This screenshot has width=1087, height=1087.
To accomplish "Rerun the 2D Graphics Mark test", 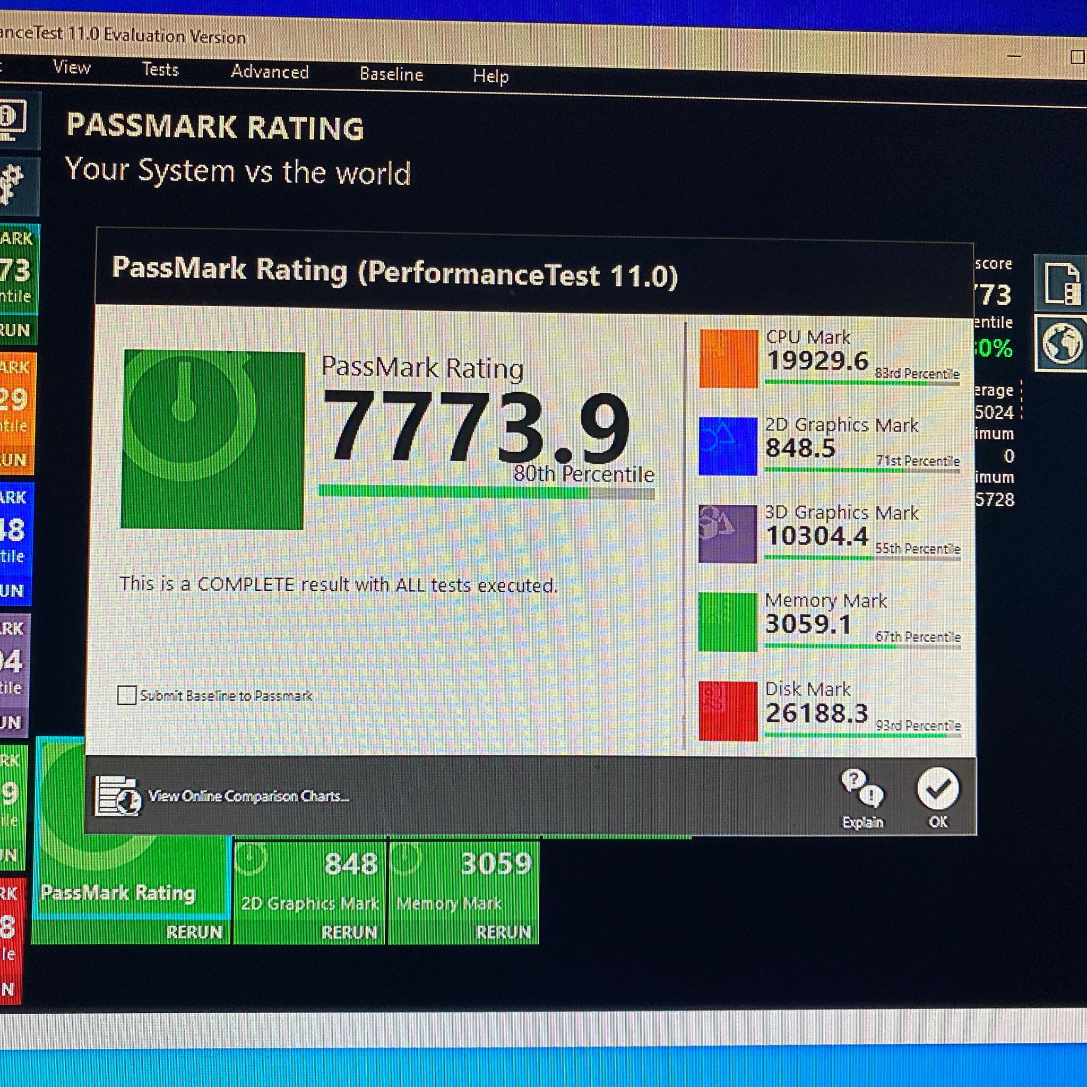I will coord(349,932).
